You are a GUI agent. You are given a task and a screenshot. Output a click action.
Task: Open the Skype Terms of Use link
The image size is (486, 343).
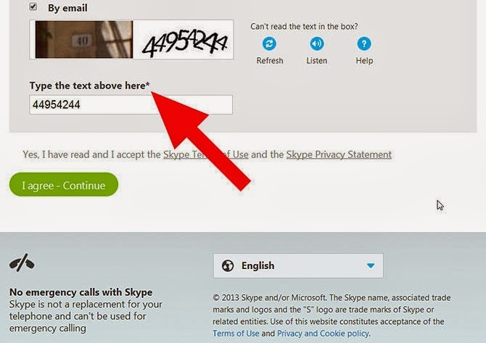(x=206, y=154)
